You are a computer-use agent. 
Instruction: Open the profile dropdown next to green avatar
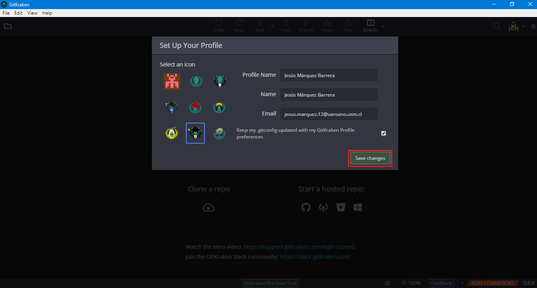523,27
